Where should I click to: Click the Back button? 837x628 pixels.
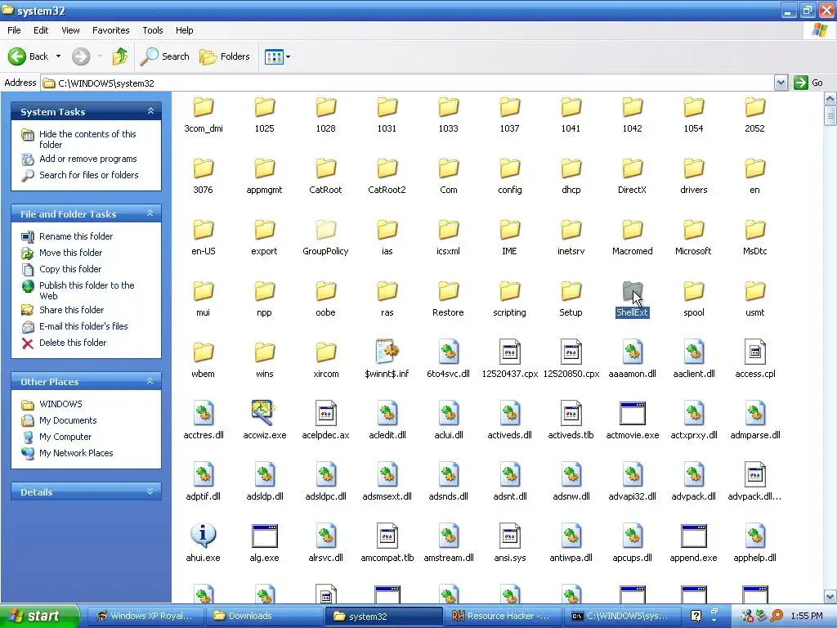29,56
